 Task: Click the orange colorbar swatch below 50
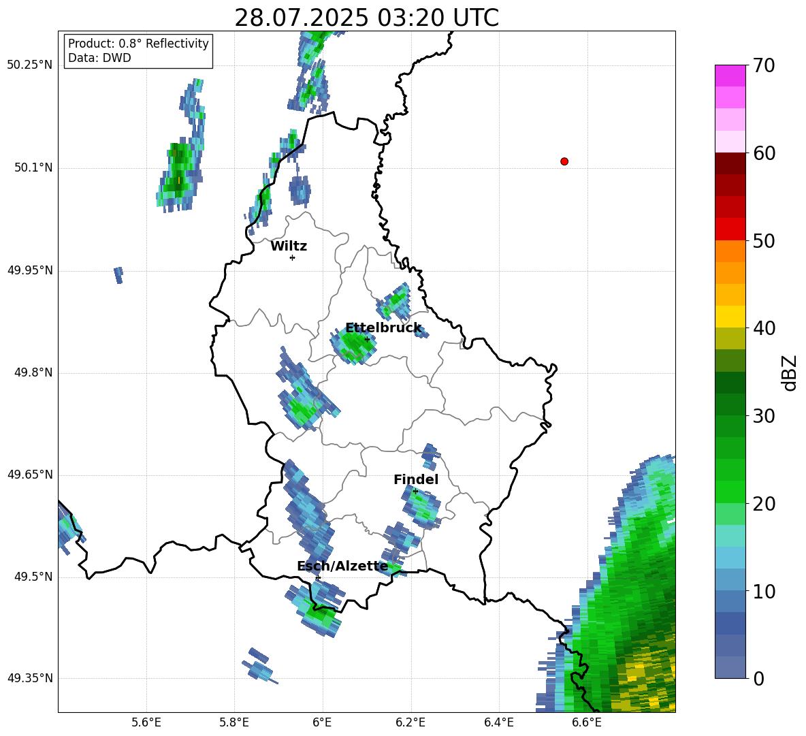(x=730, y=251)
